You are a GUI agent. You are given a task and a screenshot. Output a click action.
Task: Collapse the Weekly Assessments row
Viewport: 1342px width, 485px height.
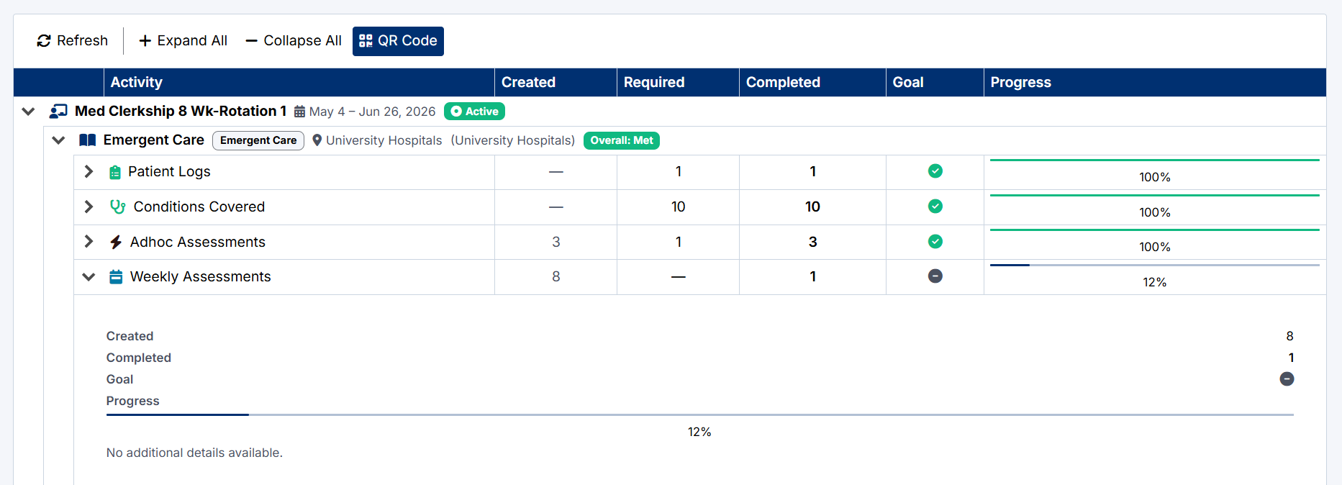click(89, 277)
